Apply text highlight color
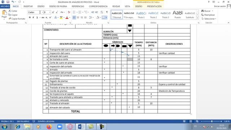231x130 pixels. pos(61,17)
